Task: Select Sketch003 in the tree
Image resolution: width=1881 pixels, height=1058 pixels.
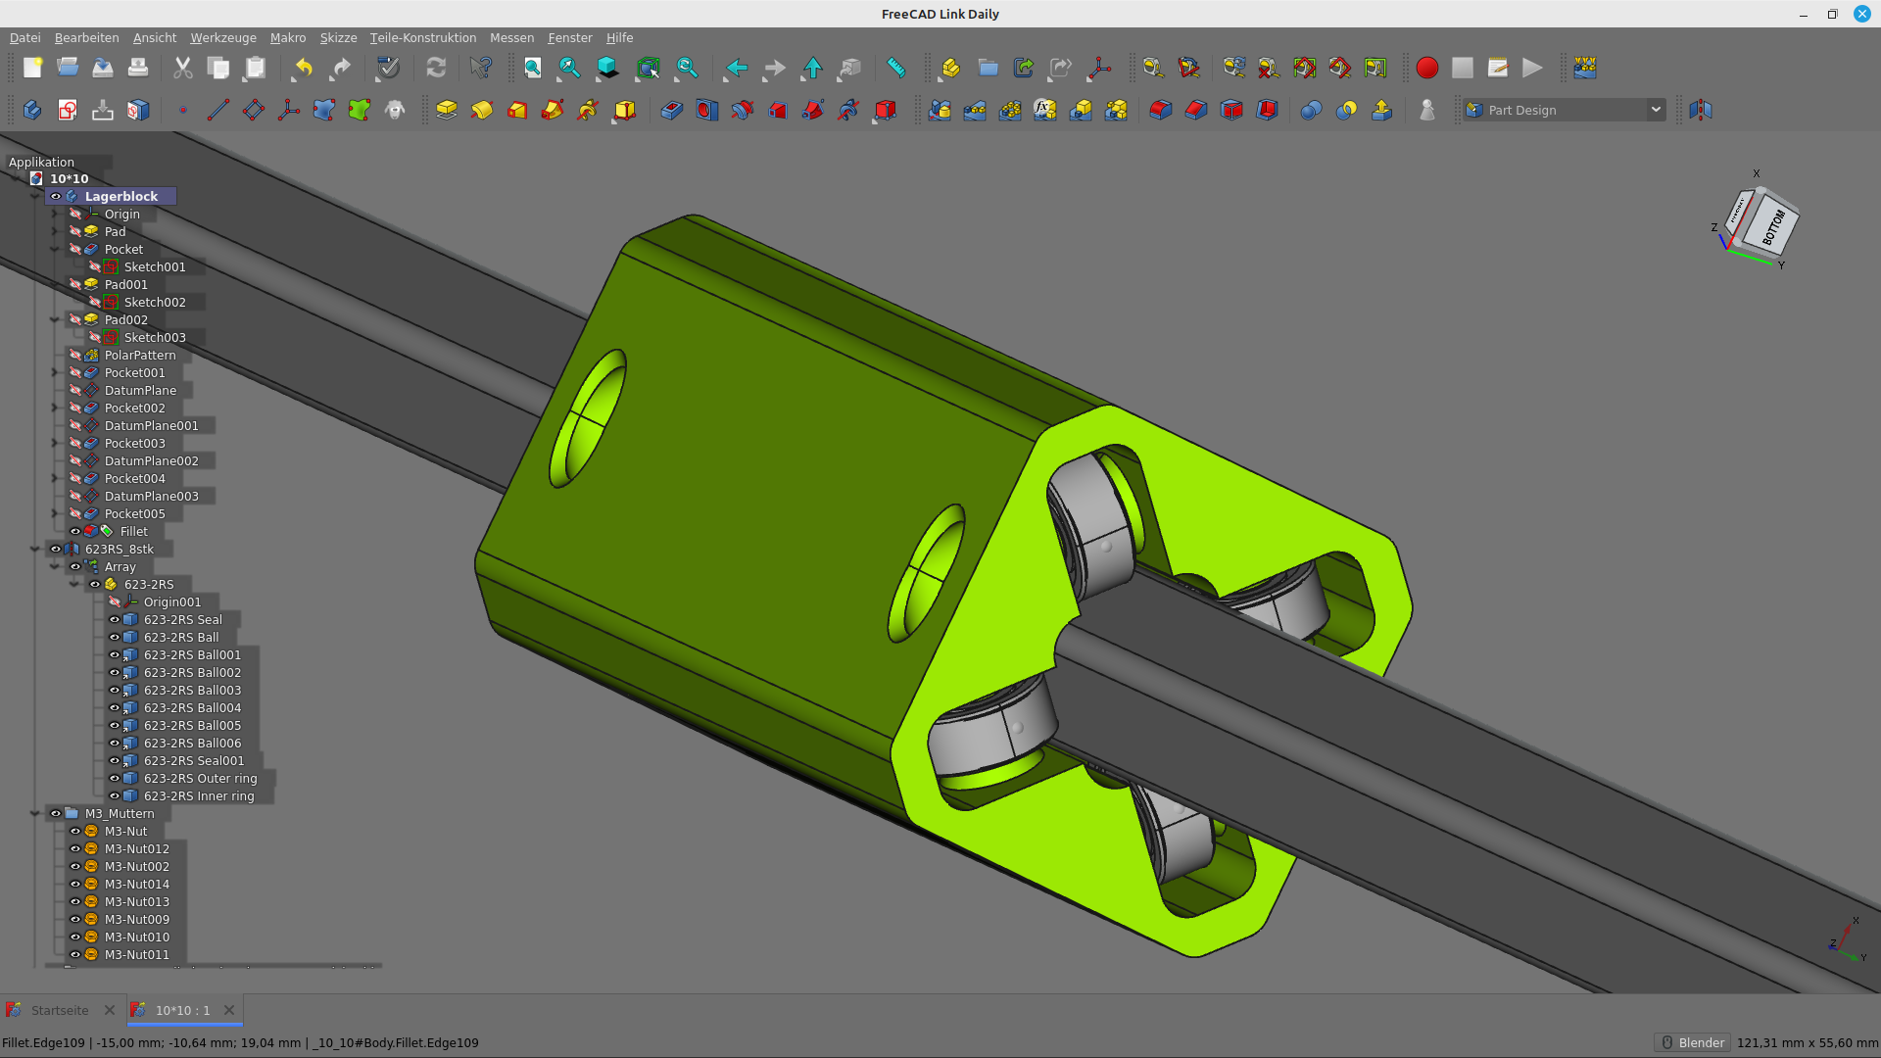Action: click(155, 338)
